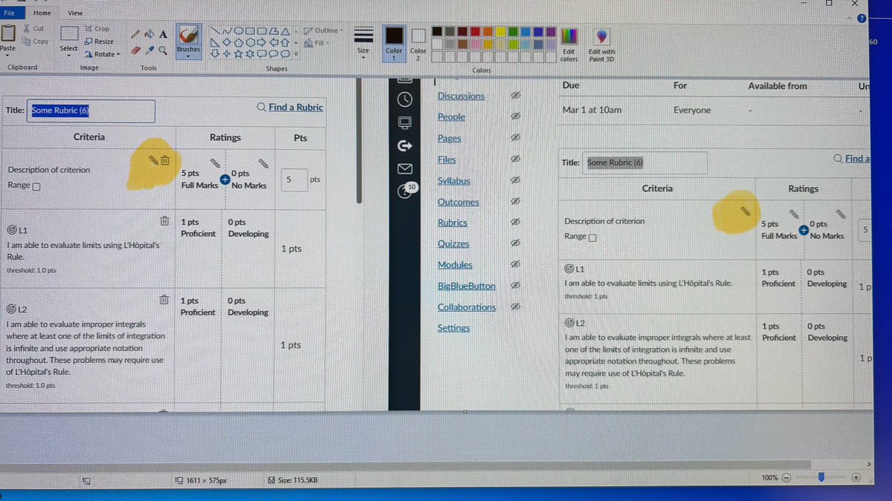Open the shape Outline dropdown
The height and width of the screenshot is (501, 892).
322,30
